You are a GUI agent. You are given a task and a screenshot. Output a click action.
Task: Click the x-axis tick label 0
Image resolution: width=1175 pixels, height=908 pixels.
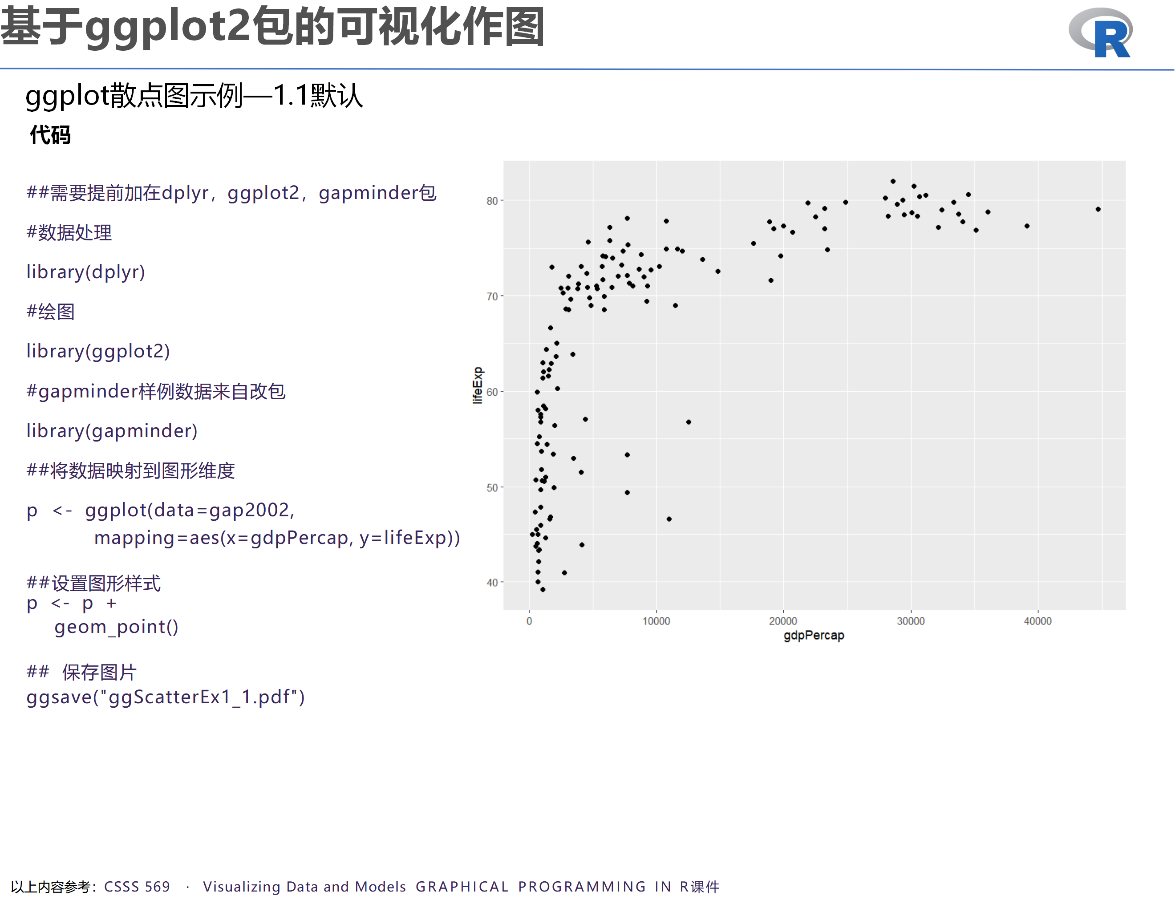pyautogui.click(x=529, y=621)
